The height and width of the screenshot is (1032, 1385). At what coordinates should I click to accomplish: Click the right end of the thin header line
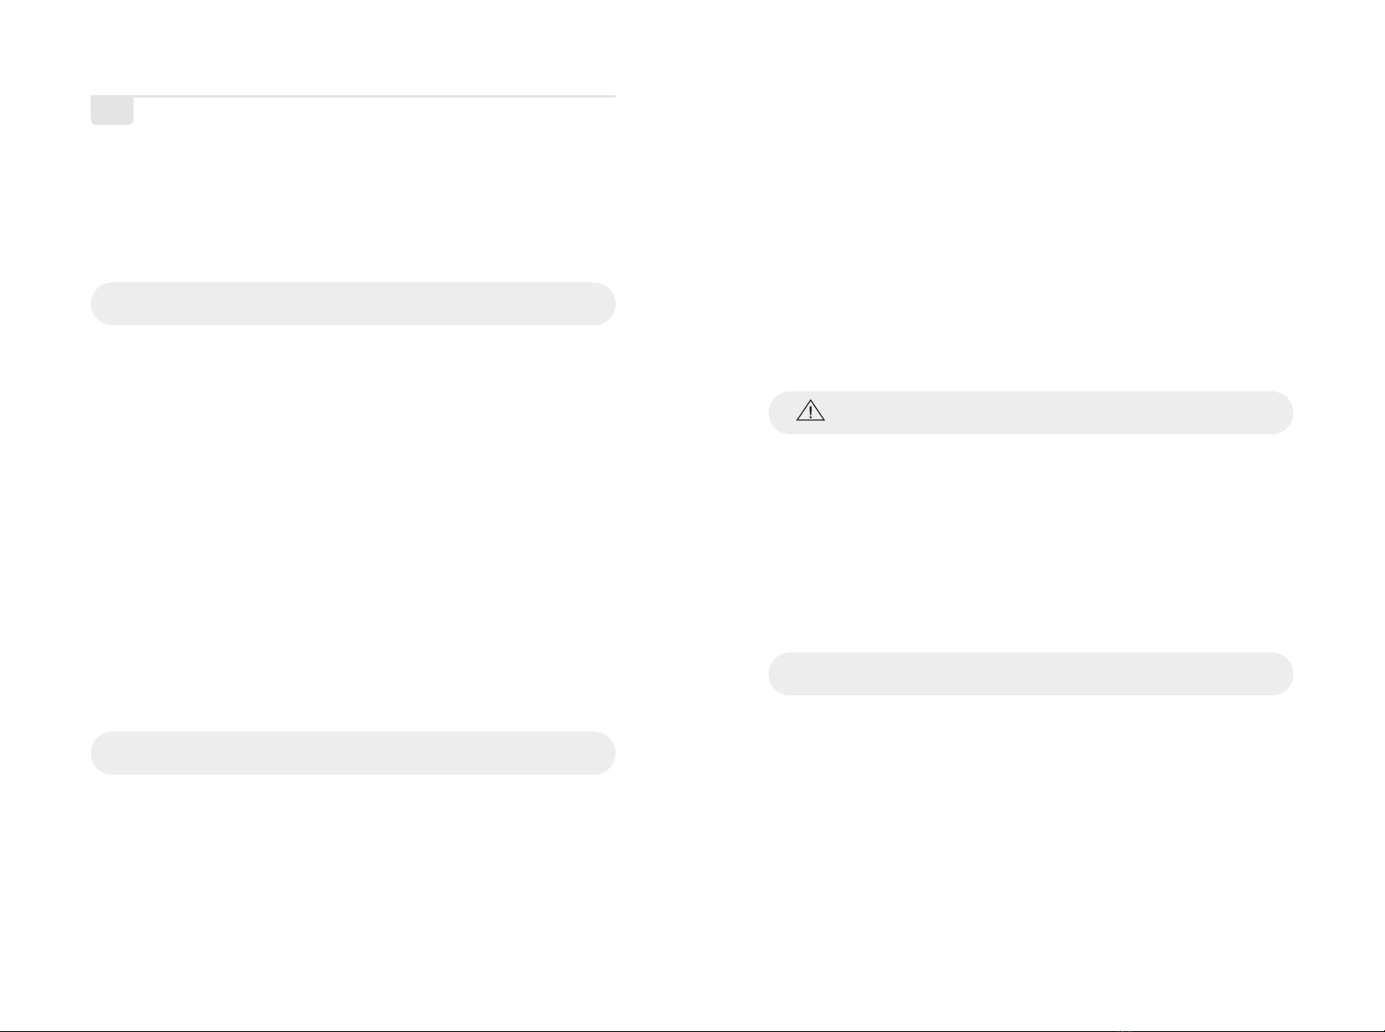pos(611,97)
